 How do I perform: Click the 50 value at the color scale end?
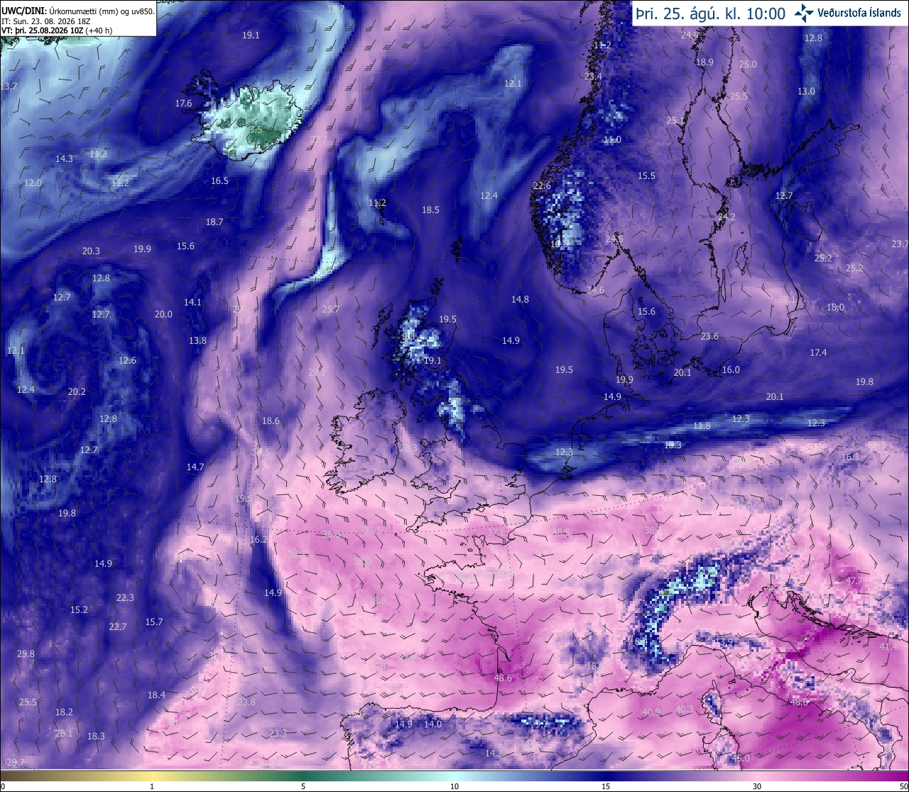pyautogui.click(x=903, y=786)
